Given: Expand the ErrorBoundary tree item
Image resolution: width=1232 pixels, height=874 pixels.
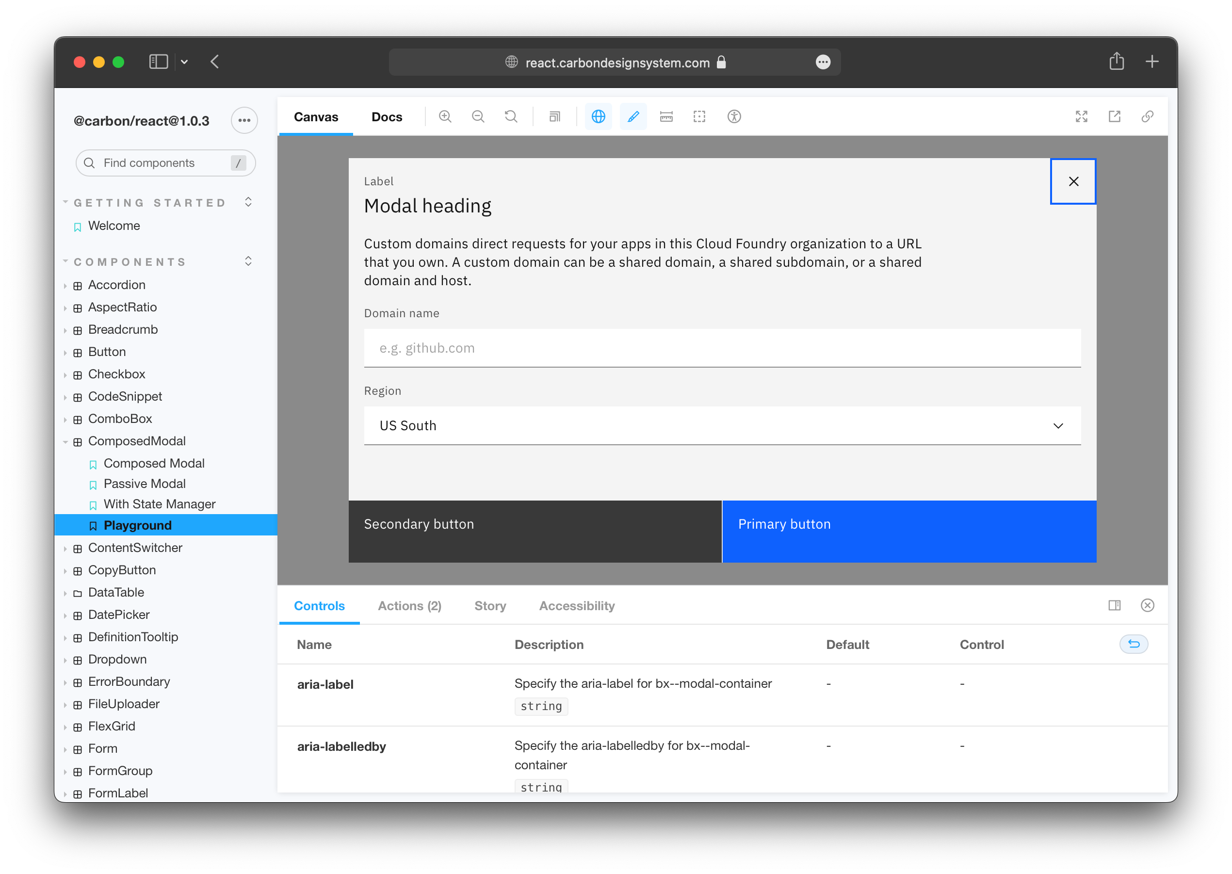Looking at the screenshot, I should click(x=129, y=681).
